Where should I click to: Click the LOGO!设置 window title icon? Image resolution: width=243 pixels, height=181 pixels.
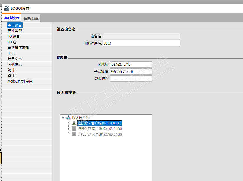pos(7,8)
